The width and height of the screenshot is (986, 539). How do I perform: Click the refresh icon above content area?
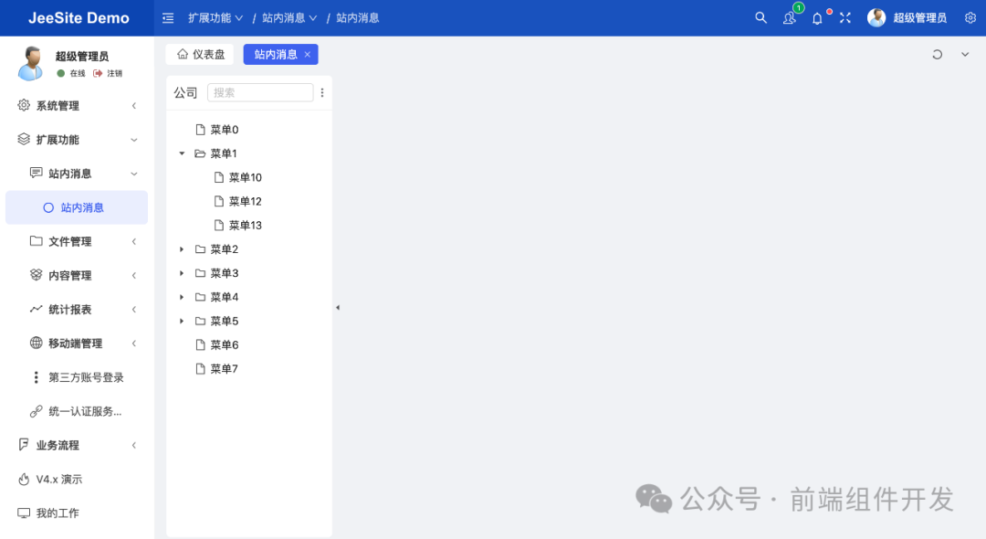(936, 54)
